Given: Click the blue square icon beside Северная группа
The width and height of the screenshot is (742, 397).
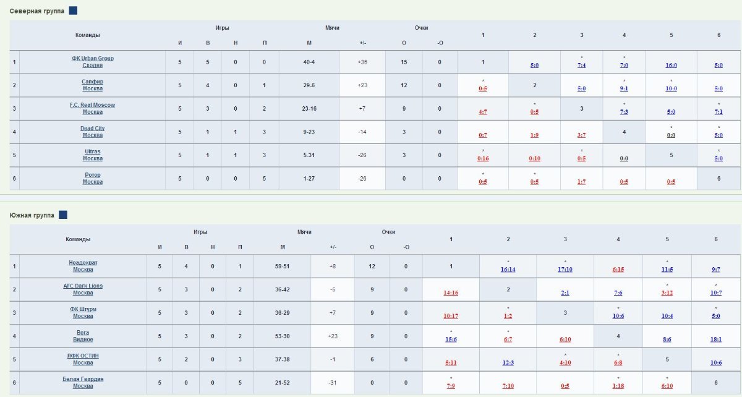Looking at the screenshot, I should (73, 11).
